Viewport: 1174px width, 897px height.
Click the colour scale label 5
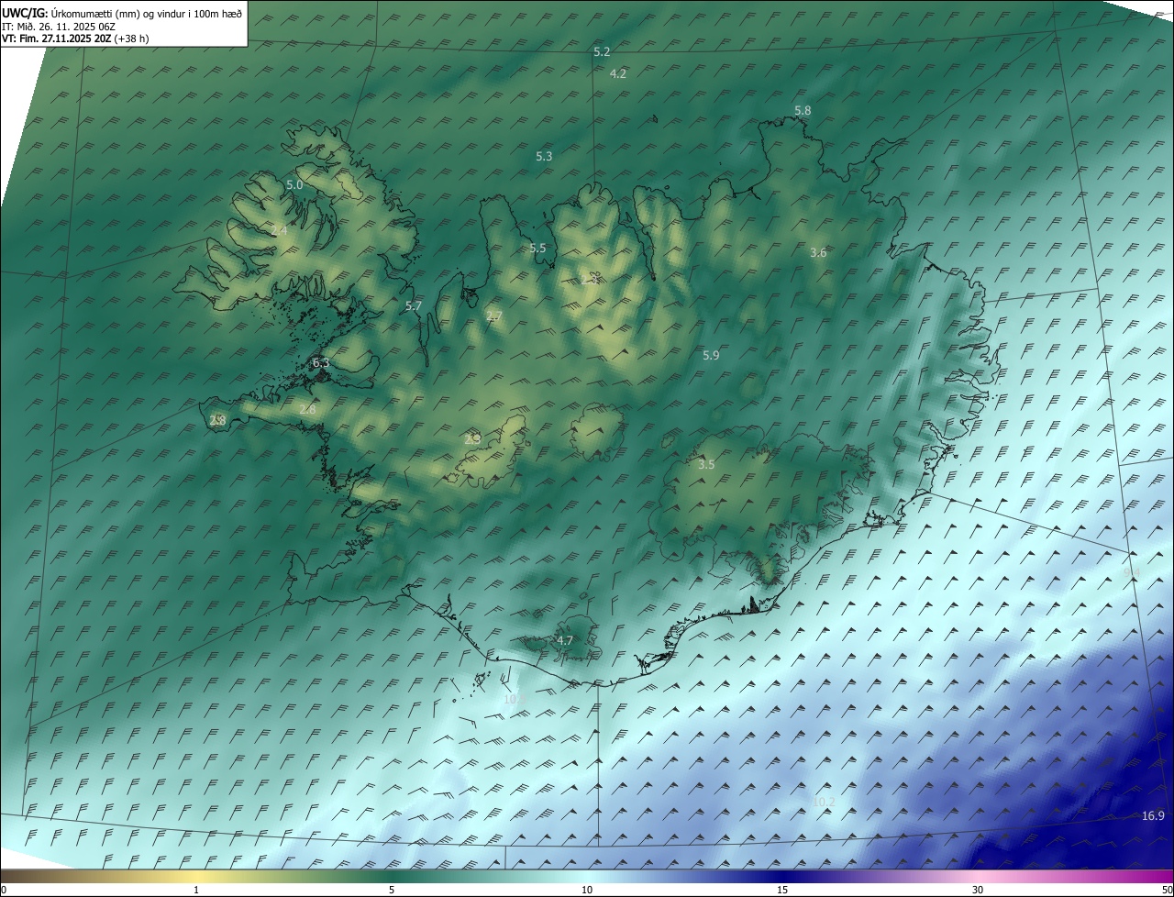click(x=392, y=890)
